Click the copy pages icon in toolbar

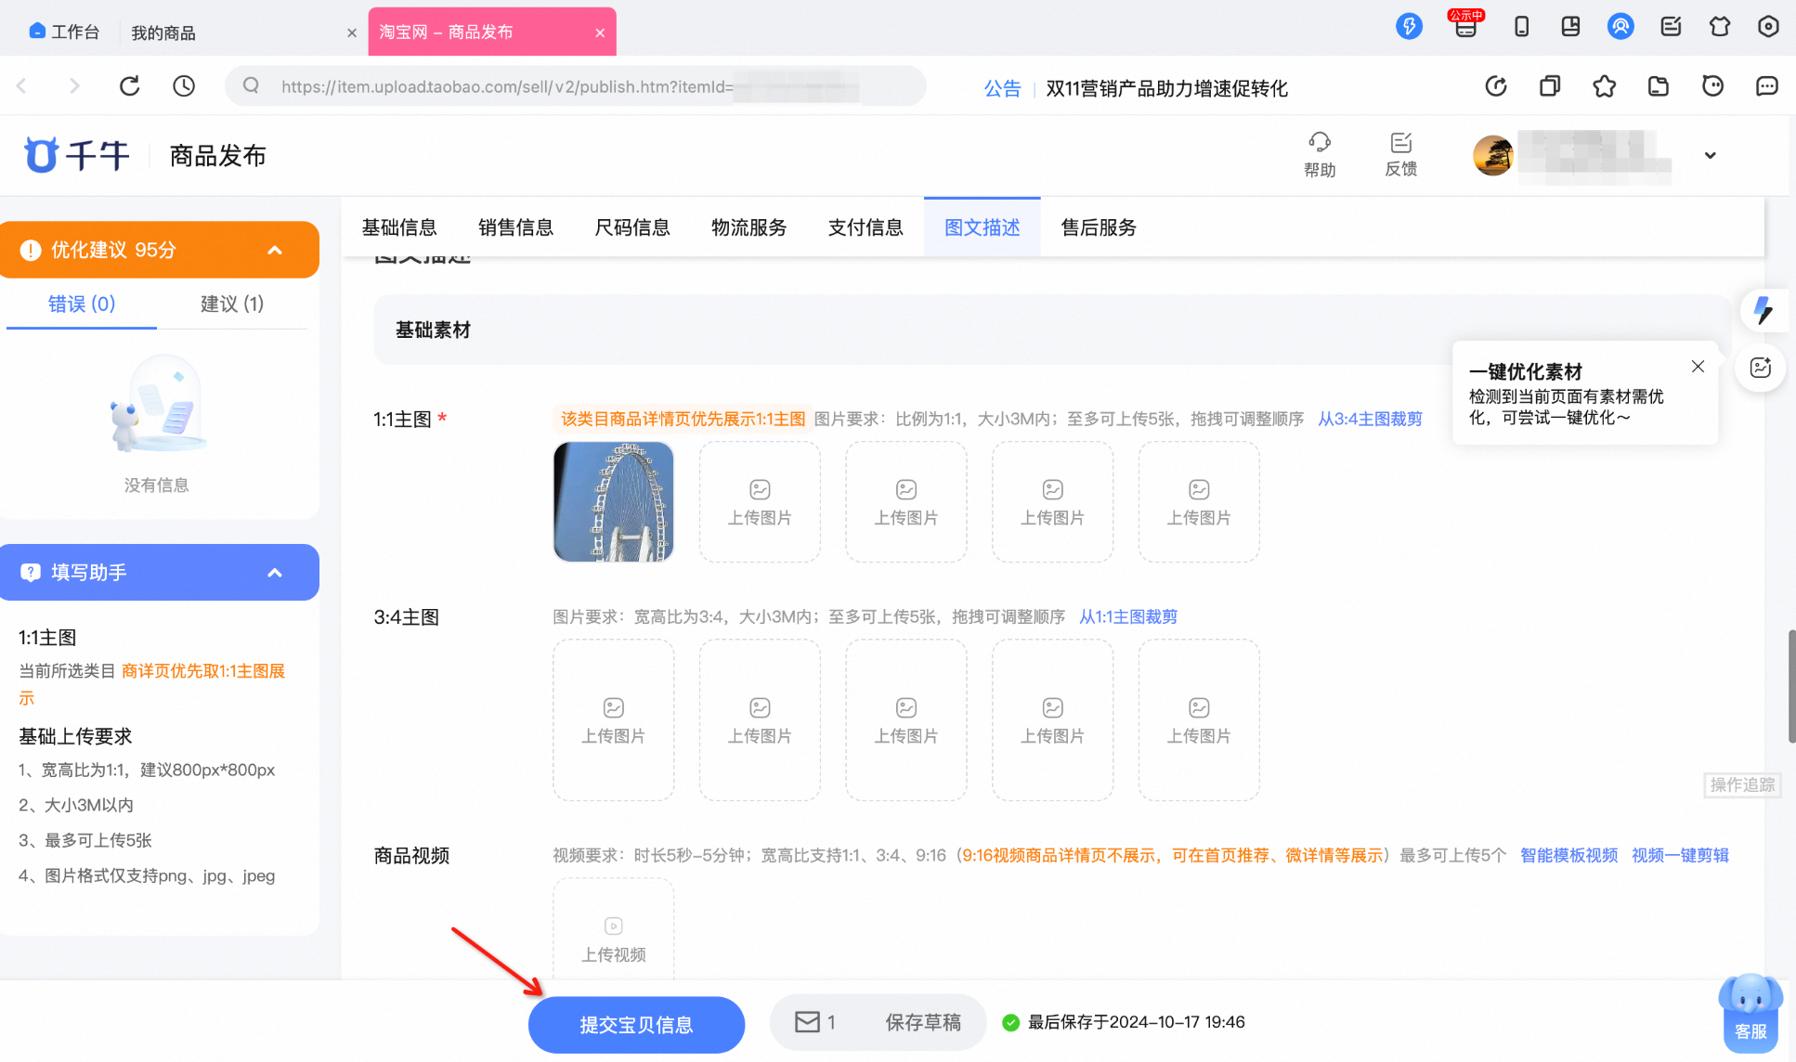point(1550,86)
